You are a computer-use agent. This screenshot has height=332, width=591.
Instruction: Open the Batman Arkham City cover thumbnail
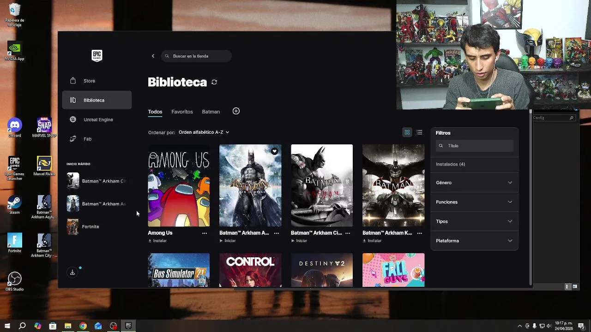pos(322,185)
